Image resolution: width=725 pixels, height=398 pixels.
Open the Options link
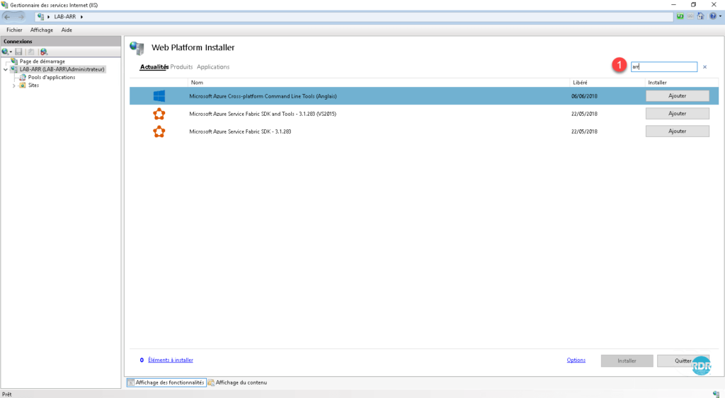pyautogui.click(x=576, y=360)
